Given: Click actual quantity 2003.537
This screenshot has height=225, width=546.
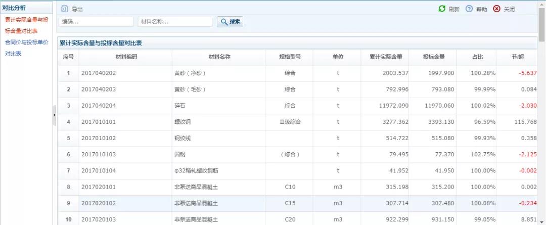Looking at the screenshot, I should 395,73.
